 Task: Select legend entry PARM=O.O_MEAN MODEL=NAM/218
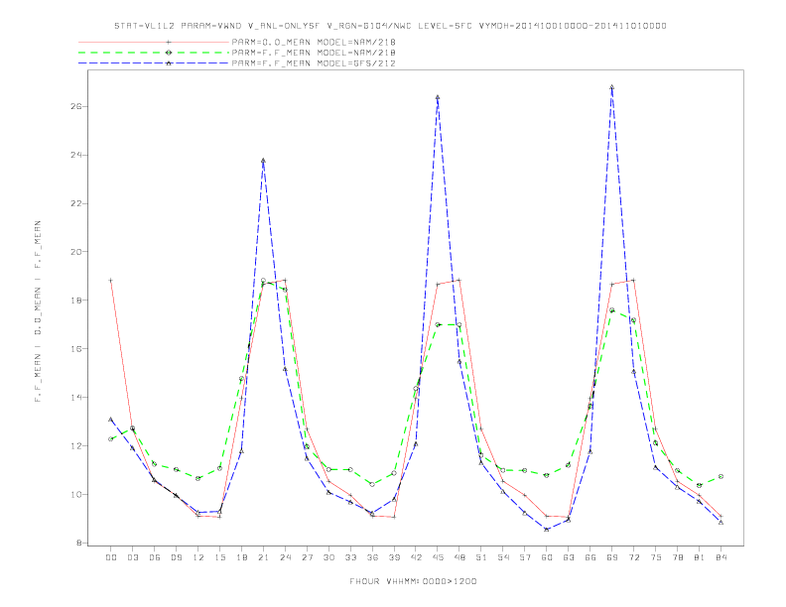coord(314,42)
